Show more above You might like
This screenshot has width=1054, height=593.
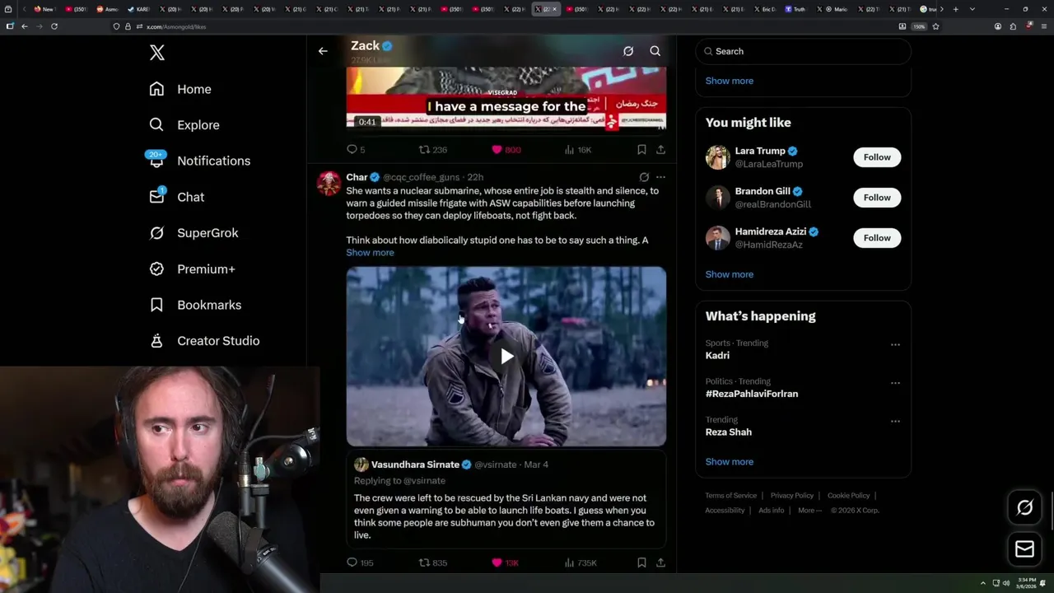(730, 81)
